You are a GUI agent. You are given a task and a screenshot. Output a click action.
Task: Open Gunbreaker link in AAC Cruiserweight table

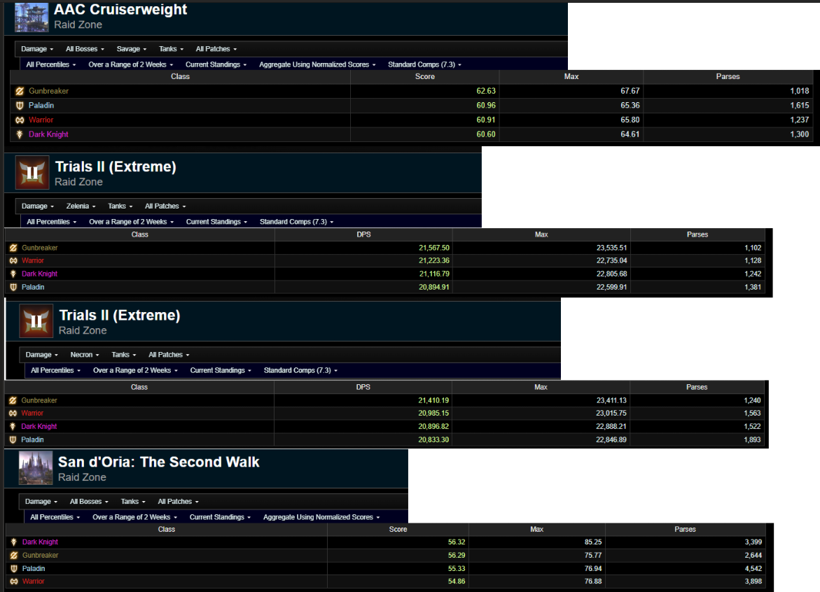tap(48, 91)
